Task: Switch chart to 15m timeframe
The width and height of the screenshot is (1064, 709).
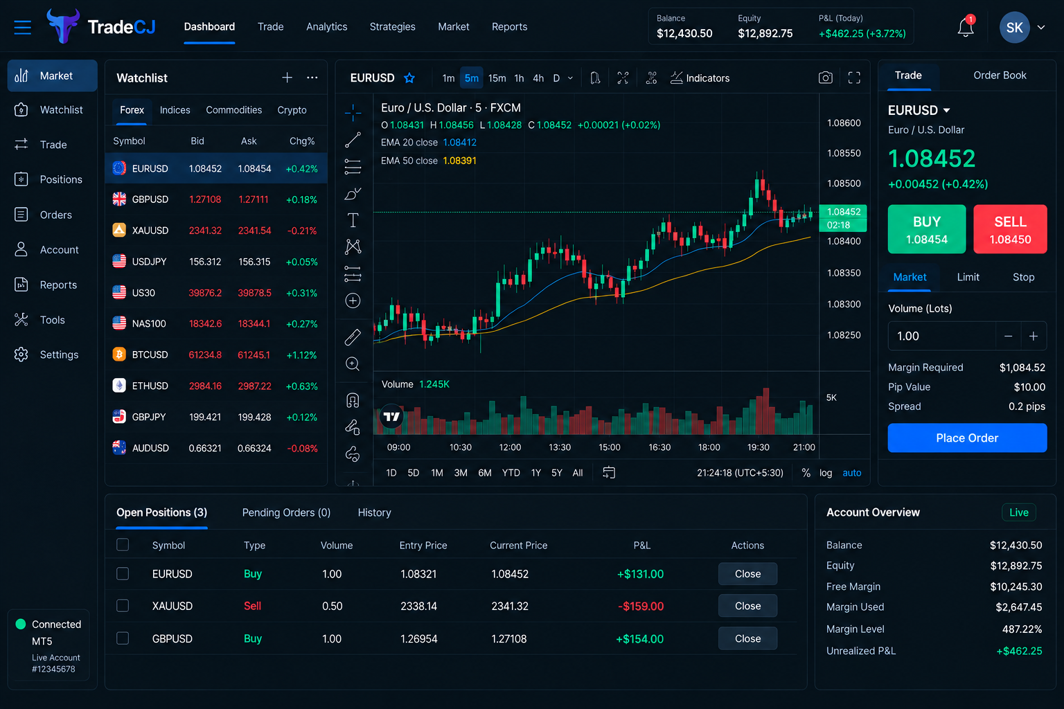Action: pos(497,78)
